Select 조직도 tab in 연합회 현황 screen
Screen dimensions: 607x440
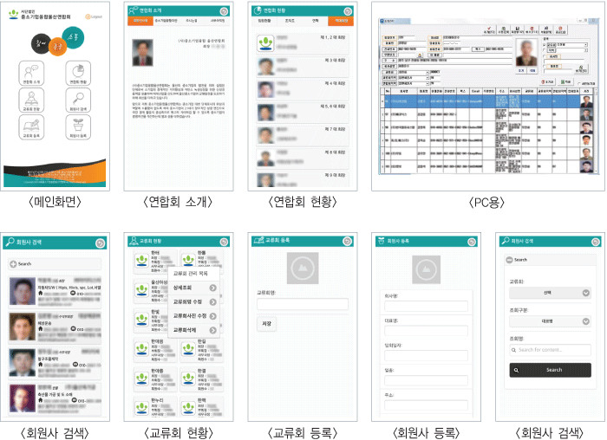(290, 21)
